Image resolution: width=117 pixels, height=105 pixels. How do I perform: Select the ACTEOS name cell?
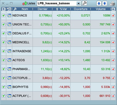[x=22, y=60]
